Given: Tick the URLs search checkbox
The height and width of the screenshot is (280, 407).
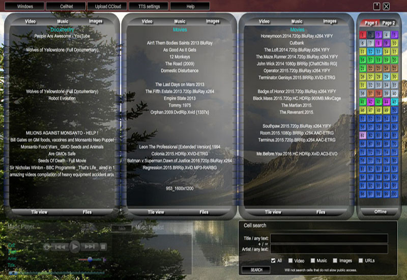Looking at the screenshot, I should click(360, 261).
